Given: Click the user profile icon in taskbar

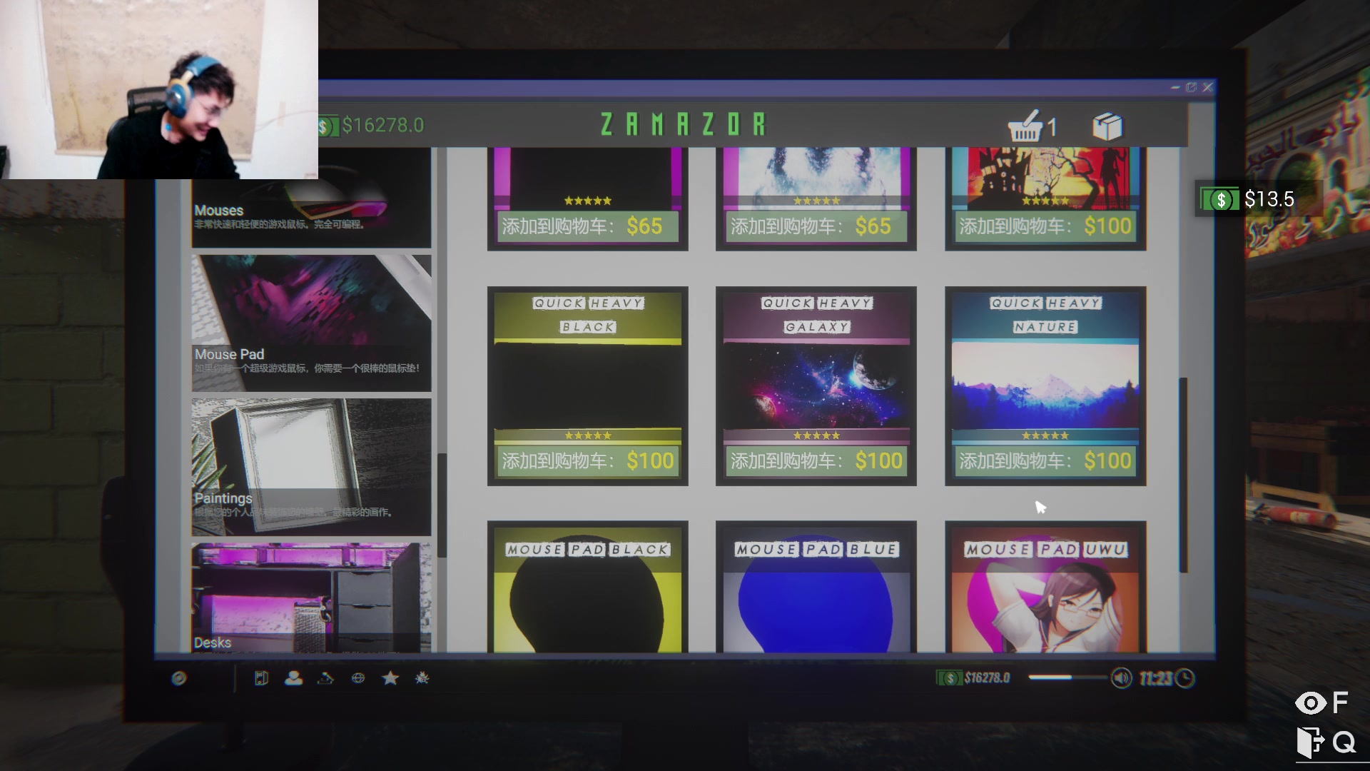Looking at the screenshot, I should click(x=293, y=677).
